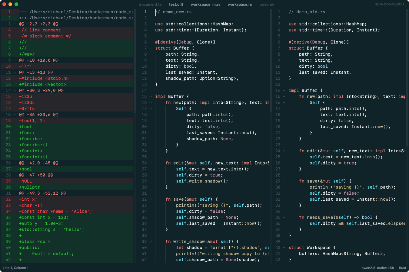Image resolution: width=409 pixels, height=272 pixels.
Task: Fold the struct Buffer block in demo_new.rs
Action: click(x=151, y=48)
